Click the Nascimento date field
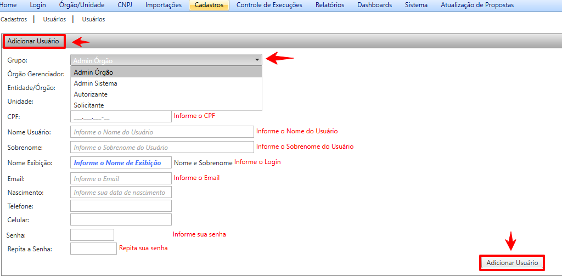Image resolution: width=562 pixels, height=276 pixels. pos(121,192)
